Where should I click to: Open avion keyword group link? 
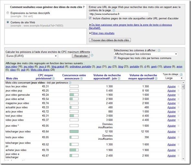(x=179, y=67)
